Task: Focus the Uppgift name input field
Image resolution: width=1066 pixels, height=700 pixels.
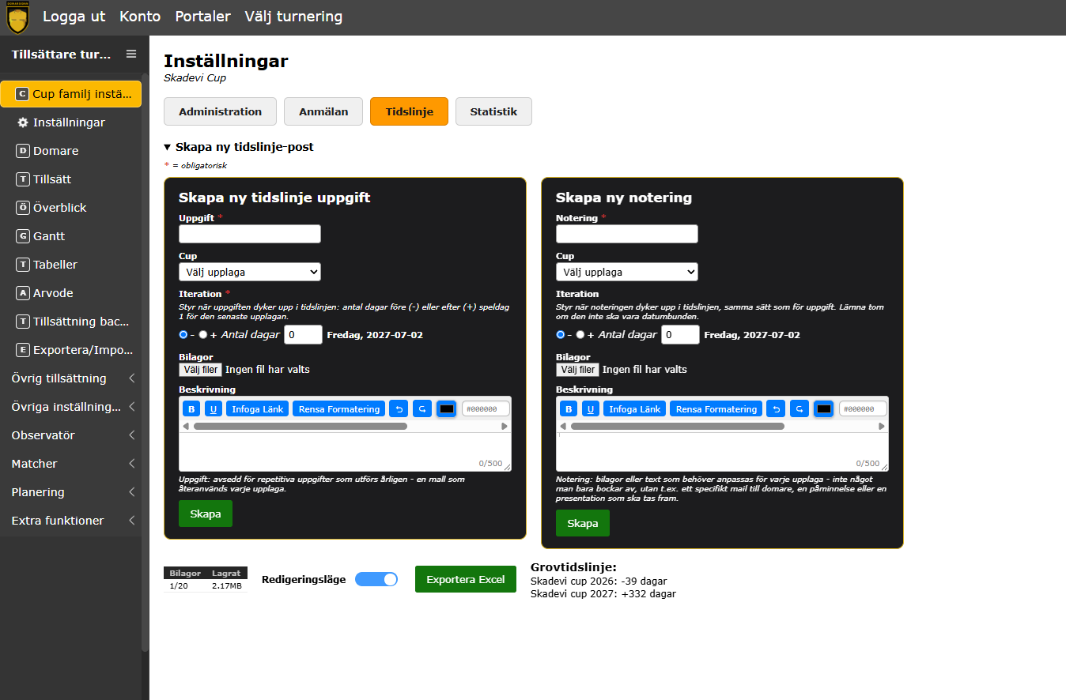Action: tap(250, 234)
